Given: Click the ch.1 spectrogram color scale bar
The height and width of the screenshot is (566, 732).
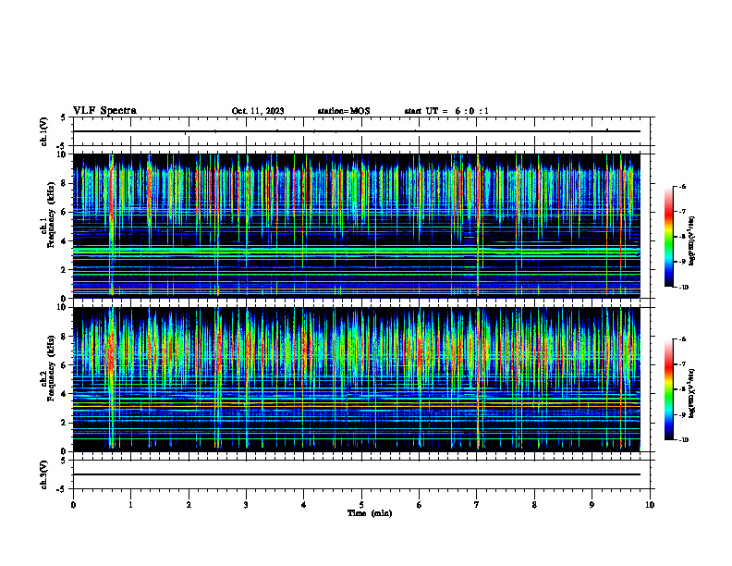Looking at the screenshot, I should [x=669, y=237].
